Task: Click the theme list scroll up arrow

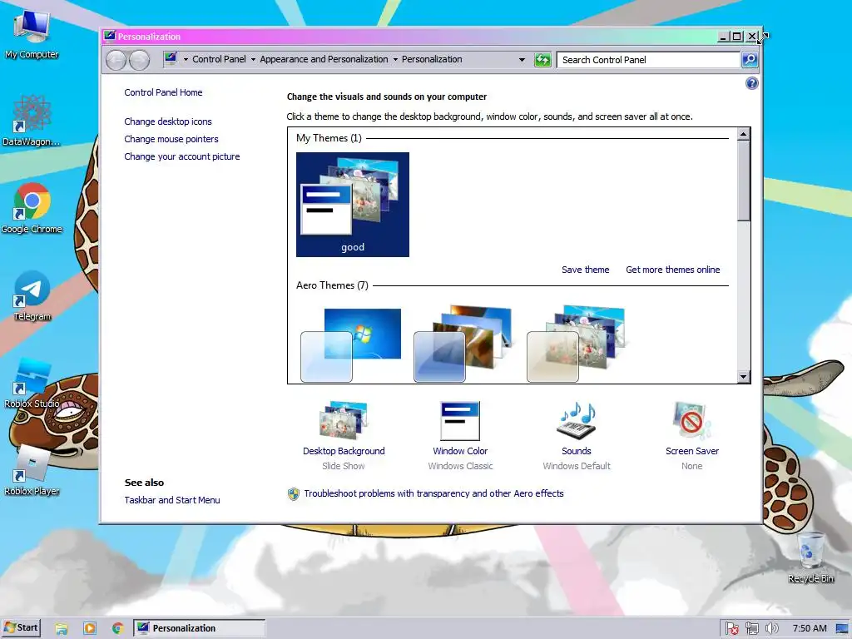Action: coord(743,134)
